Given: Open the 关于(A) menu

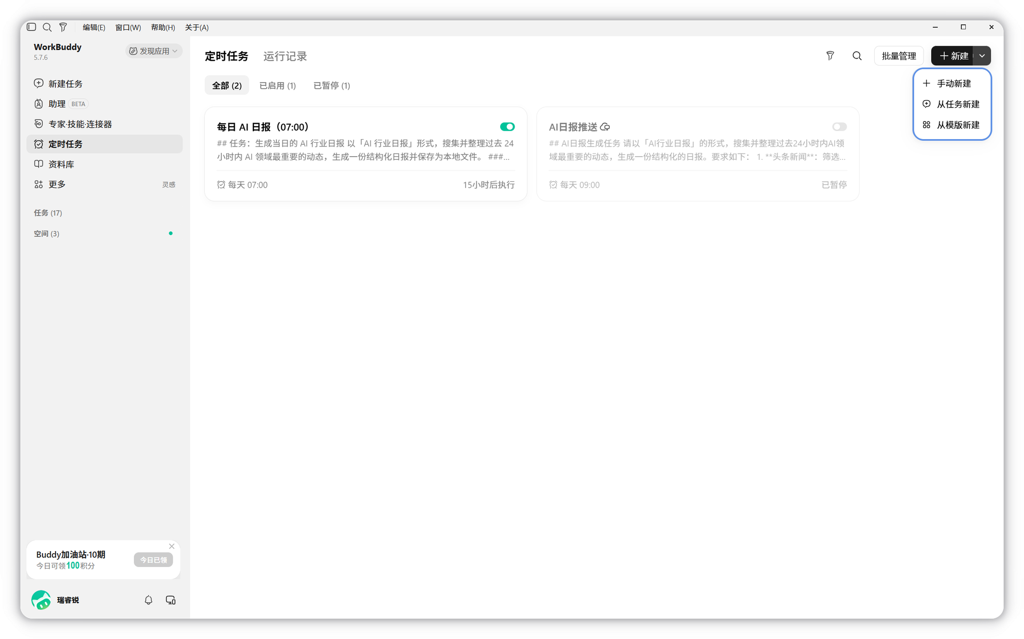Looking at the screenshot, I should click(x=197, y=27).
